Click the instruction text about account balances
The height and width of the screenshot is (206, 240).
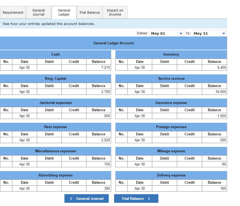pos(49,24)
